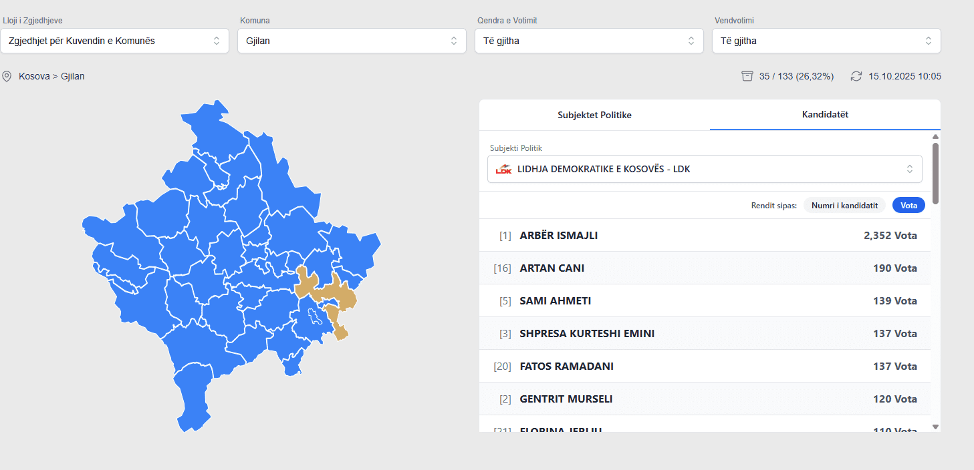Image resolution: width=974 pixels, height=470 pixels.
Task: Click the LDK party logo icon
Action: 503,170
